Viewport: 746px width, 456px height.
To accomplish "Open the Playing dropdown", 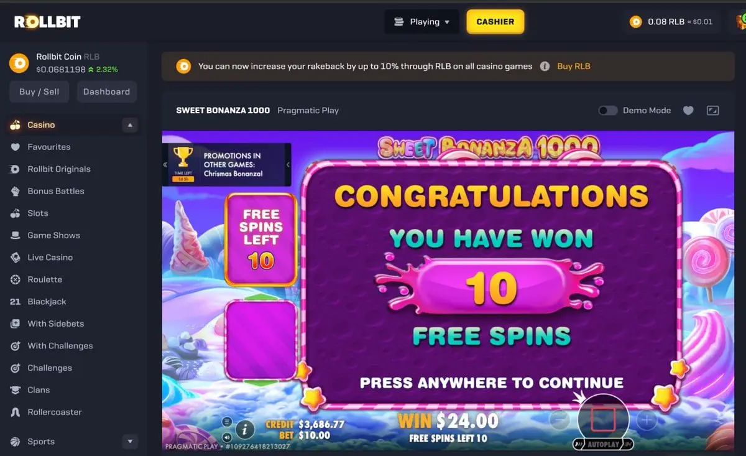I will [x=421, y=22].
